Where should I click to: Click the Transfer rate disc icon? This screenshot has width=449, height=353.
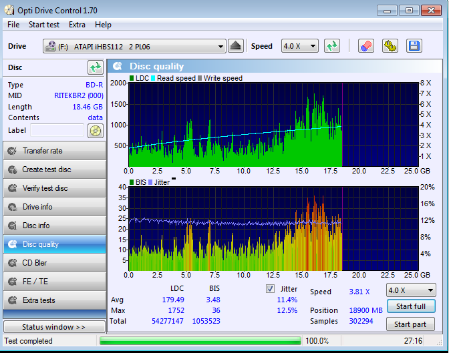point(12,151)
